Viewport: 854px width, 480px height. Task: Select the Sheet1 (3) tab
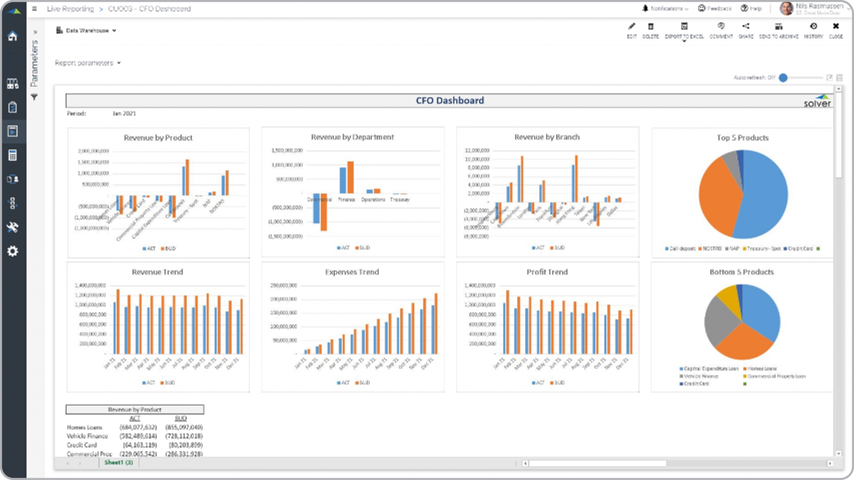pyautogui.click(x=118, y=462)
